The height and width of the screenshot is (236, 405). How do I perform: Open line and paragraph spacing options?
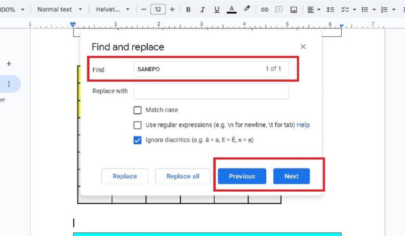(x=330, y=9)
